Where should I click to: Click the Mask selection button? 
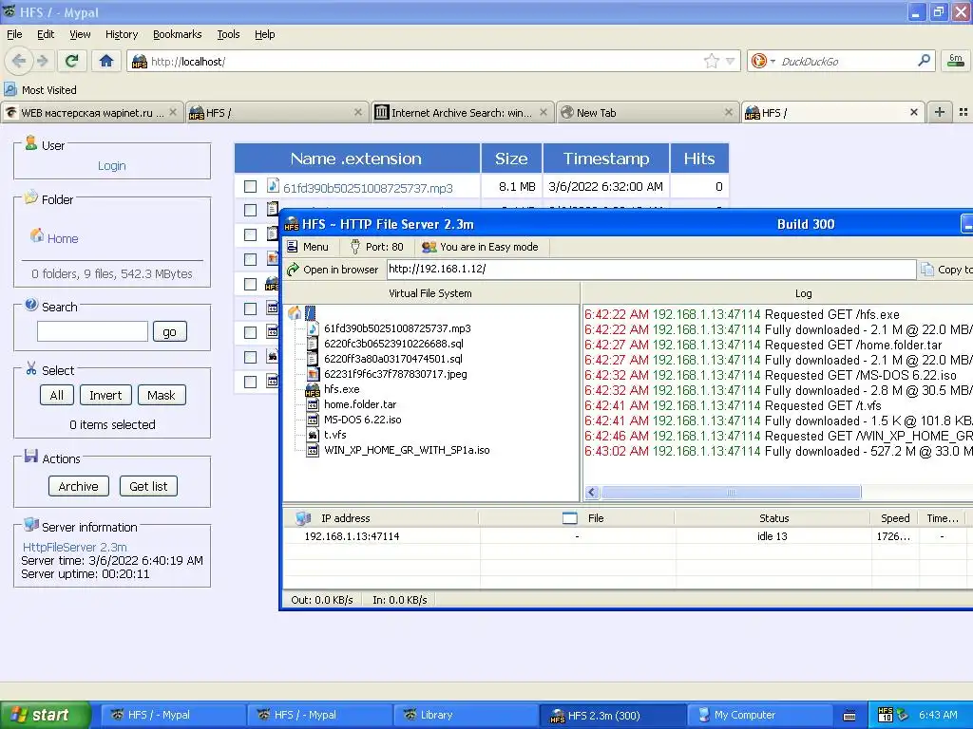click(x=162, y=395)
